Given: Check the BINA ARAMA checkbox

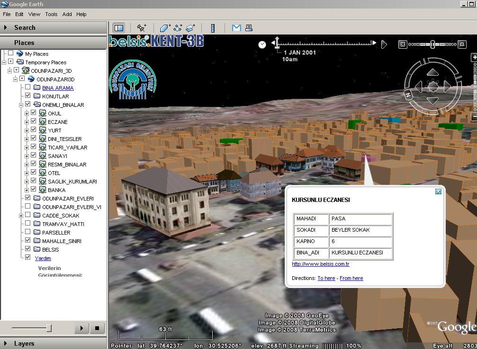Looking at the screenshot, I should [x=27, y=87].
